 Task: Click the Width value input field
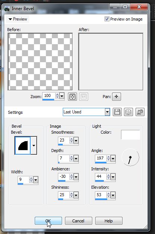point(24,180)
